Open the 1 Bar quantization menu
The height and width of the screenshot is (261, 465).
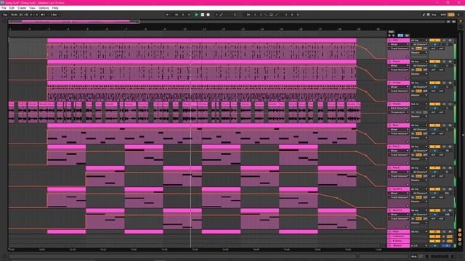click(x=55, y=14)
